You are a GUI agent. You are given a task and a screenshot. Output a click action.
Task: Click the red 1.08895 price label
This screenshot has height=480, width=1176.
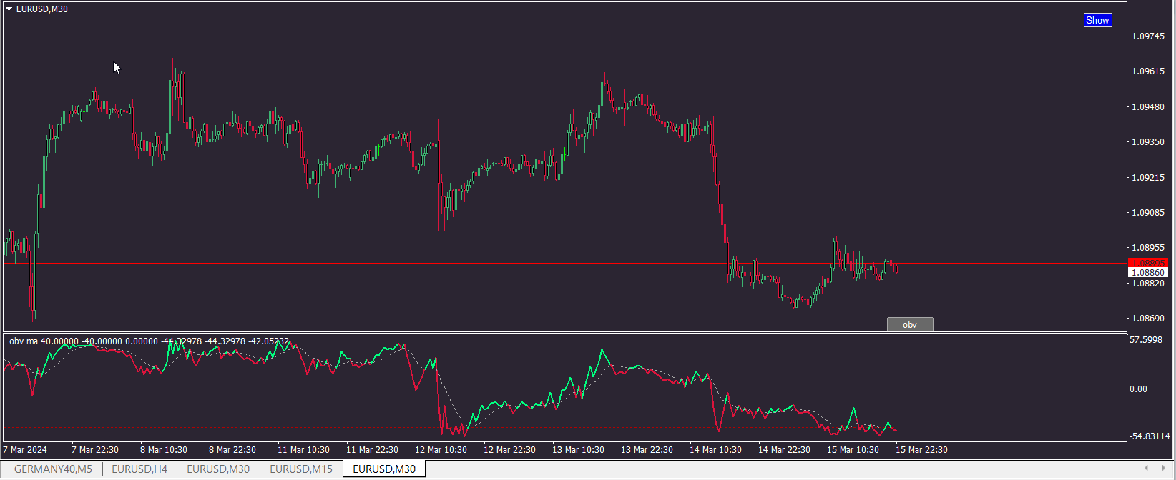point(1148,263)
